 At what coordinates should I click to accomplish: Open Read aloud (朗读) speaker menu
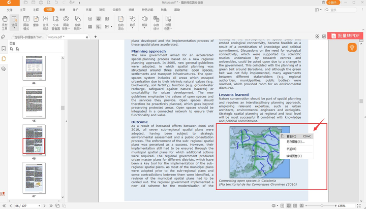tap(144, 23)
